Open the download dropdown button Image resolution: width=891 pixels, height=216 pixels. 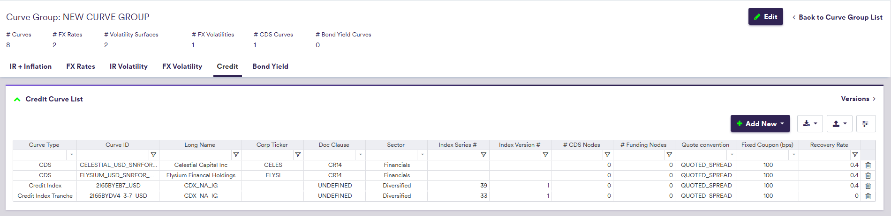(x=810, y=124)
